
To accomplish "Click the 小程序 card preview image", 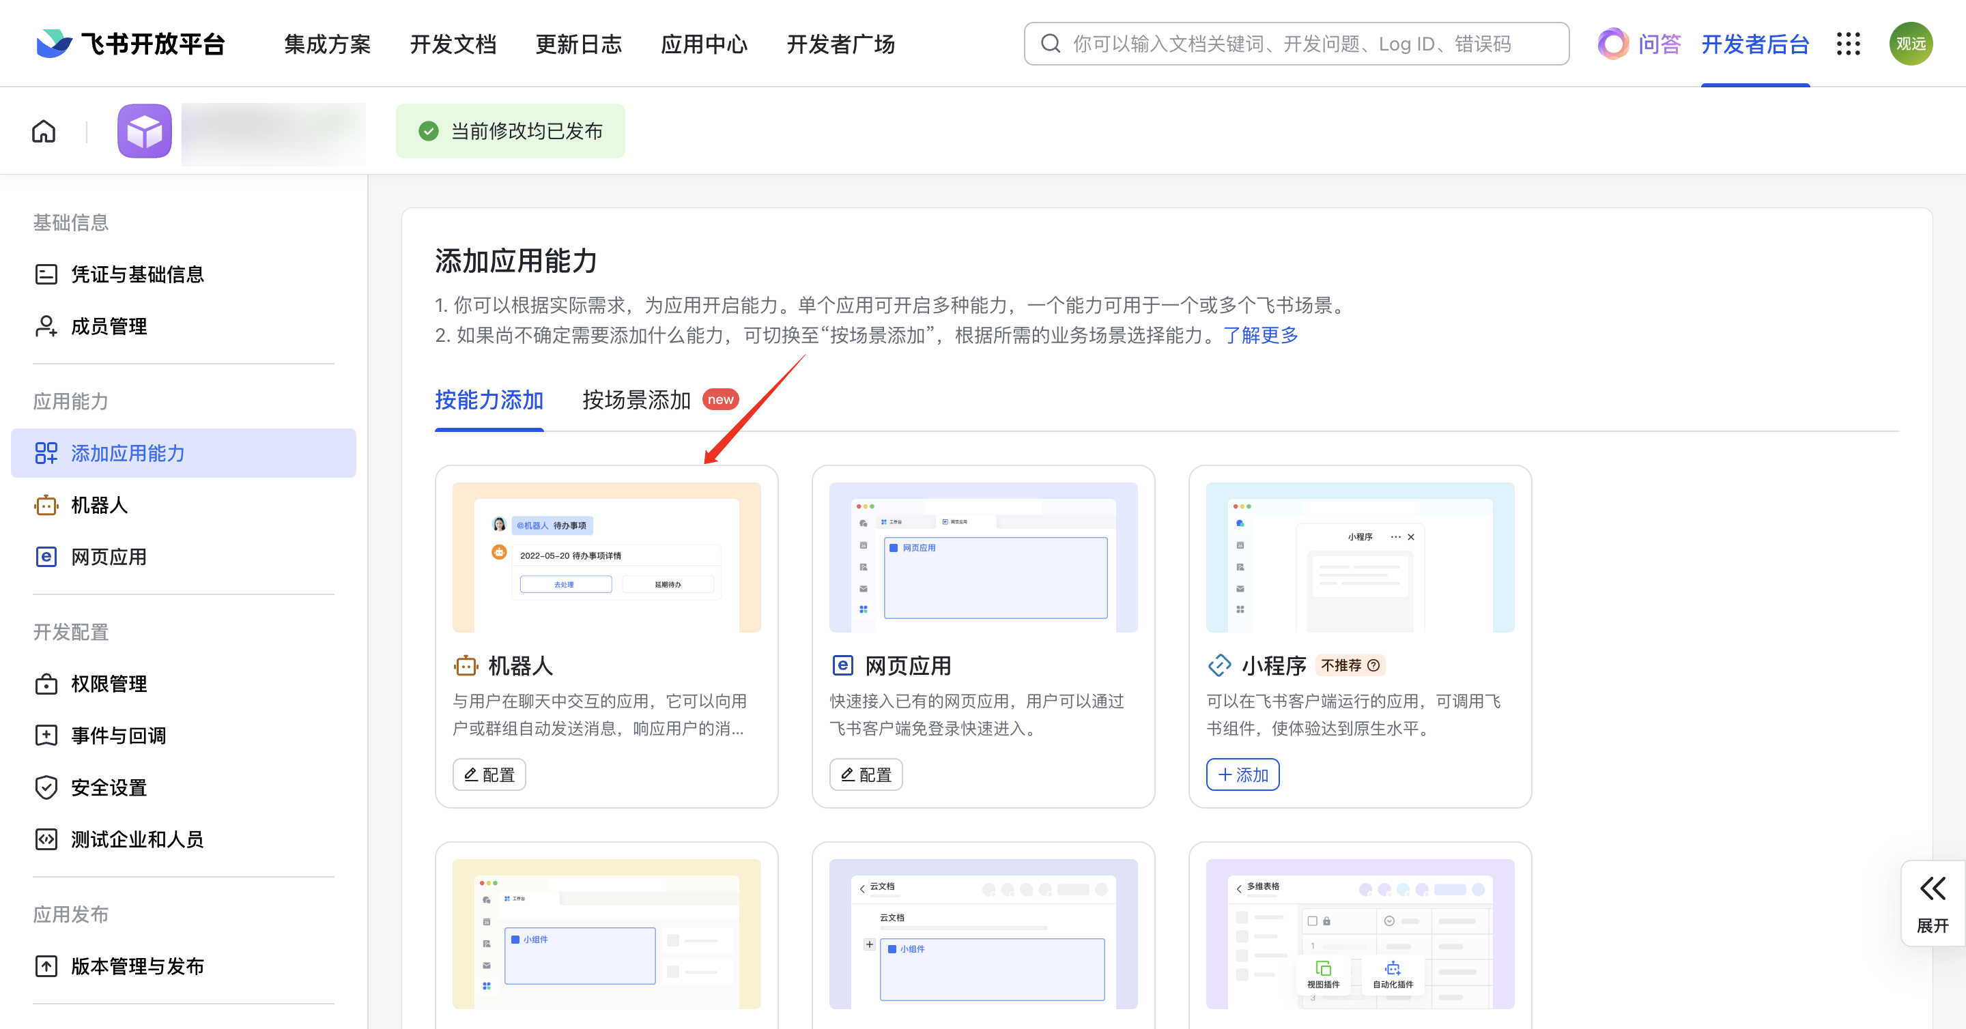I will [1360, 557].
